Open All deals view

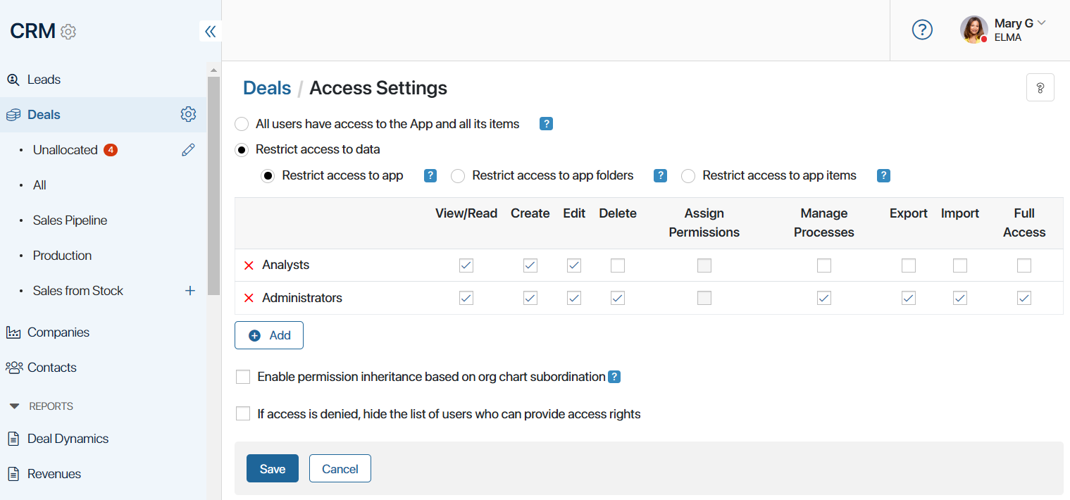point(39,185)
